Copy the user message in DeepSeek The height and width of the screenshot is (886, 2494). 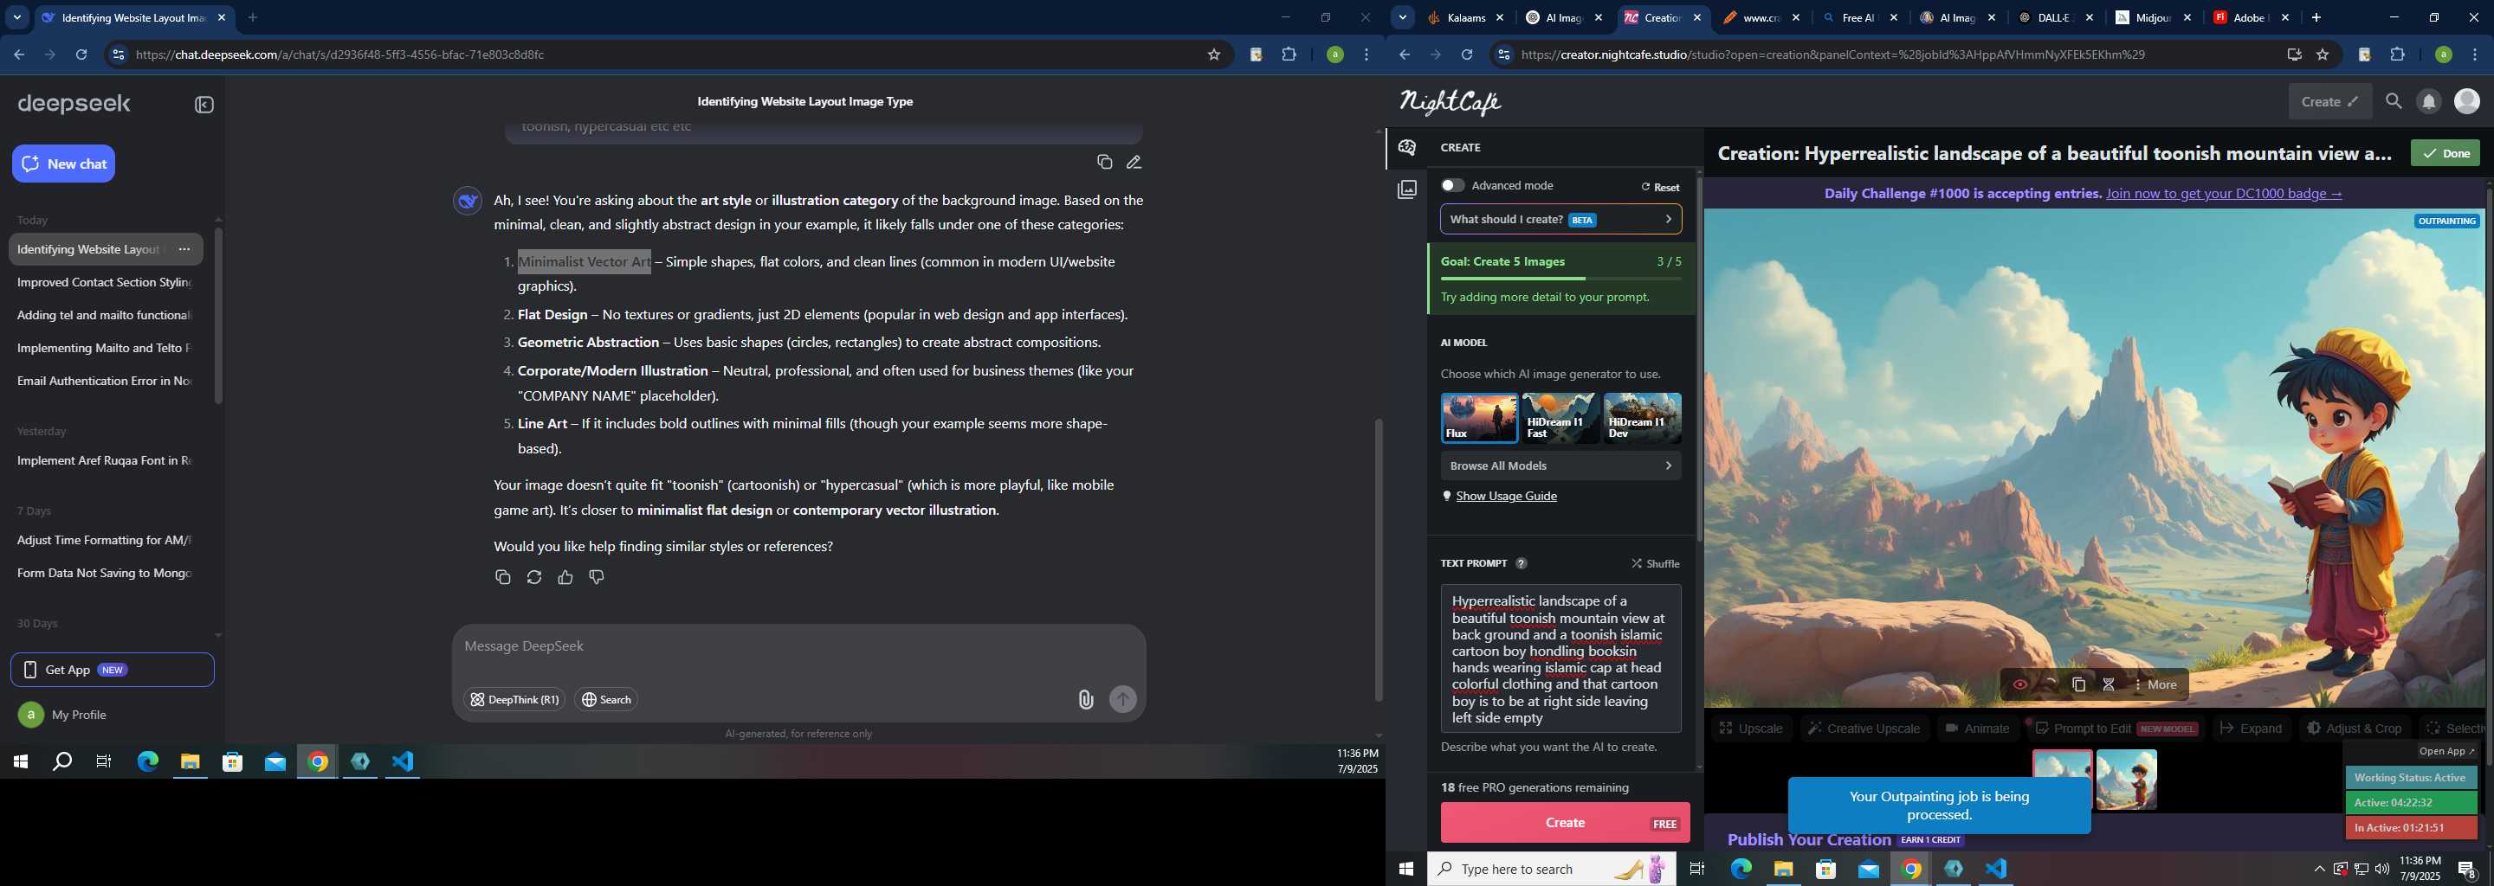pos(1104,162)
